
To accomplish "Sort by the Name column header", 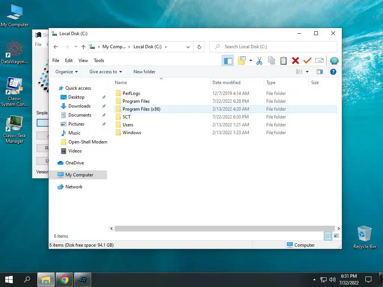I will click(161, 83).
